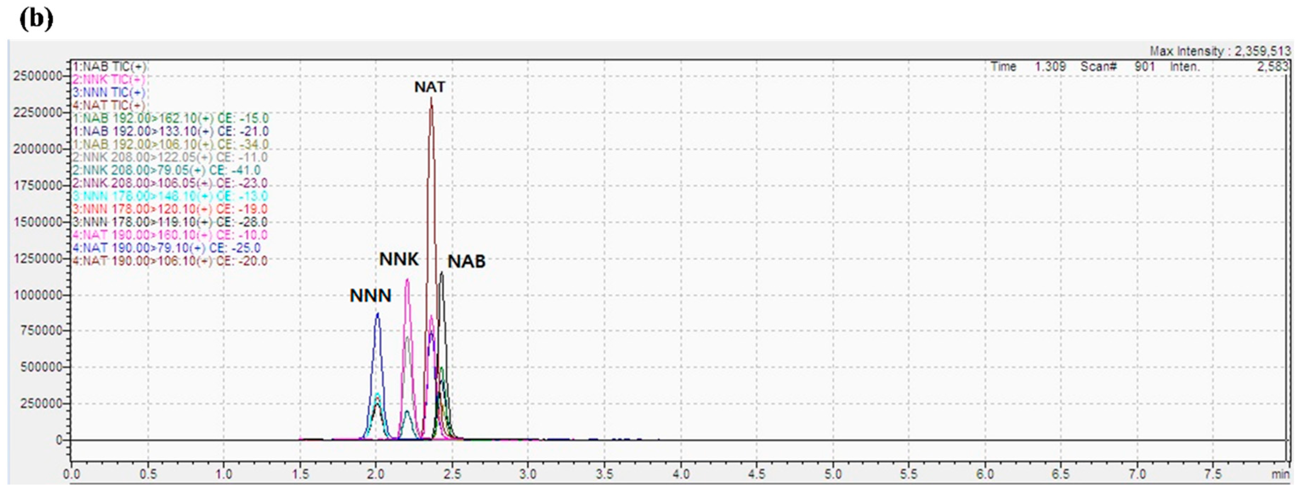The height and width of the screenshot is (492, 1299).
Task: Click the 5.0 min tick on time axis
Action: (x=832, y=474)
